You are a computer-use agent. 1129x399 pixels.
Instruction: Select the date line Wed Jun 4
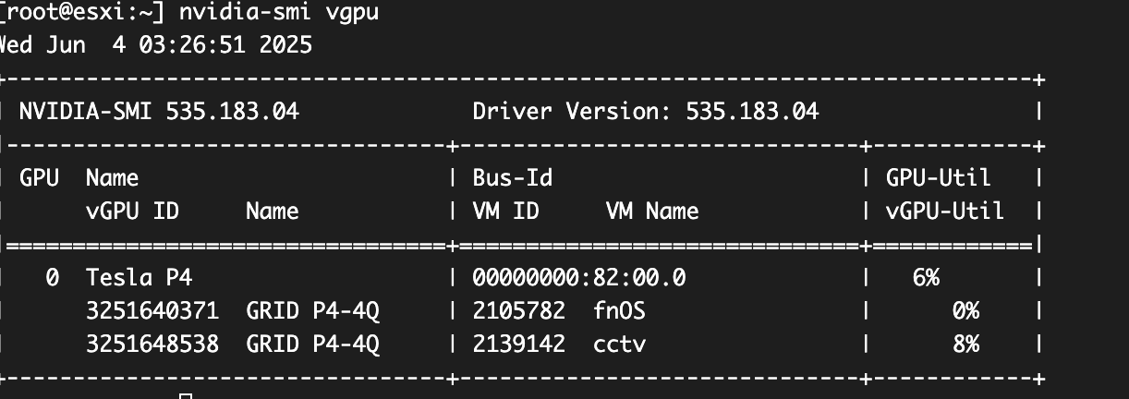coord(156,44)
